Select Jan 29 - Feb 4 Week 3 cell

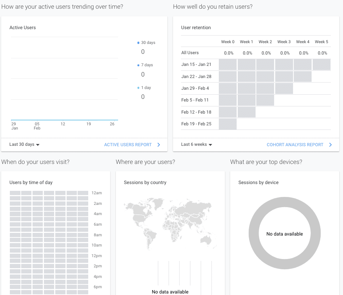point(284,88)
